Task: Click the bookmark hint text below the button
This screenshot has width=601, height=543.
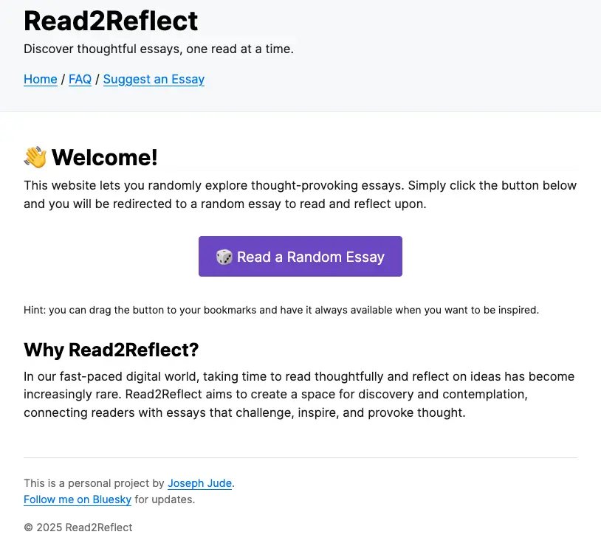Action: pos(281,310)
